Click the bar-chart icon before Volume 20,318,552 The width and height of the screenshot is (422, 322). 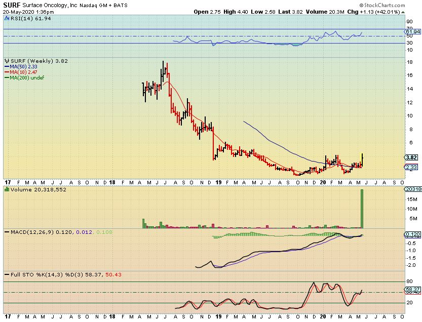click(x=7, y=189)
